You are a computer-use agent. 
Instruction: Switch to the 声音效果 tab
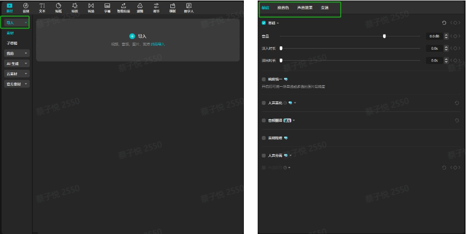[305, 8]
